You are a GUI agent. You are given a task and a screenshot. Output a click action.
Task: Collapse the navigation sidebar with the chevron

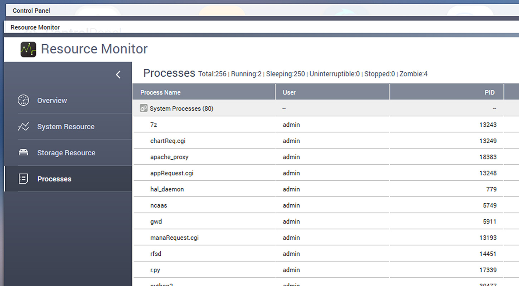(118, 74)
